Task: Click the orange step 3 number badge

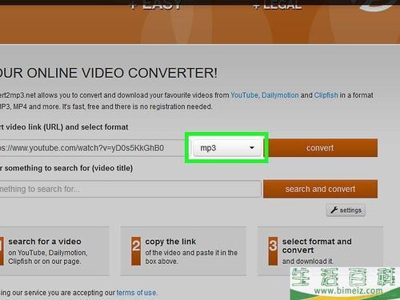Action: click(273, 251)
